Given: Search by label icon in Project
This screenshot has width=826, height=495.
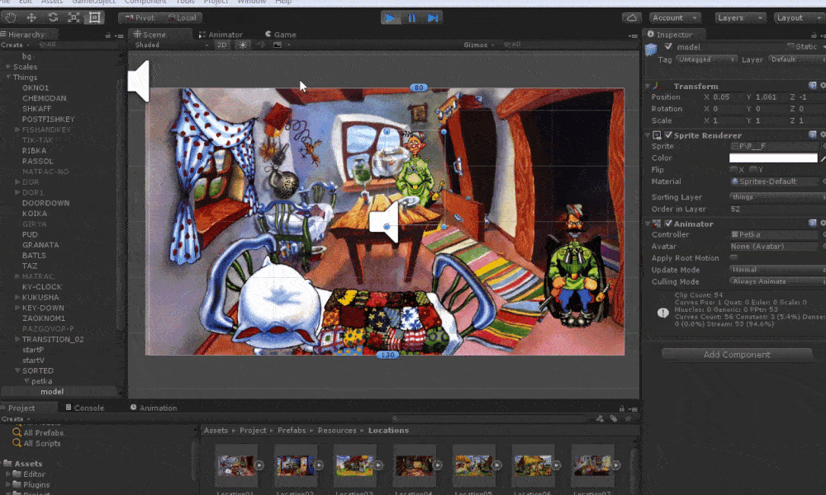Looking at the screenshot, I should [614, 419].
